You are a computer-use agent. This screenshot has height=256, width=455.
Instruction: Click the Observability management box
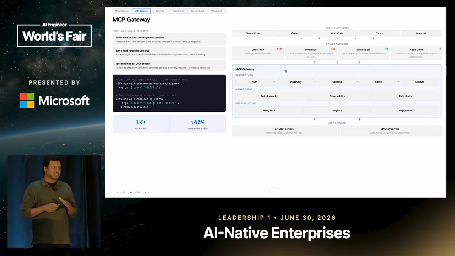337,96
